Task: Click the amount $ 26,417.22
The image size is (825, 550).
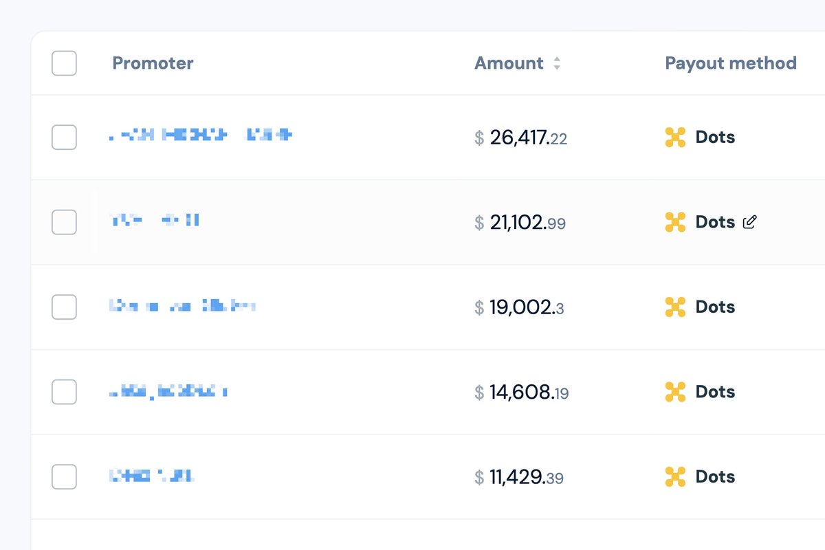Action: 521,138
